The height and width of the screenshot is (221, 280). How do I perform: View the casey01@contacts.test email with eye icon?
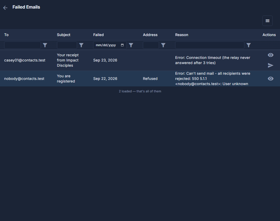[x=271, y=55]
